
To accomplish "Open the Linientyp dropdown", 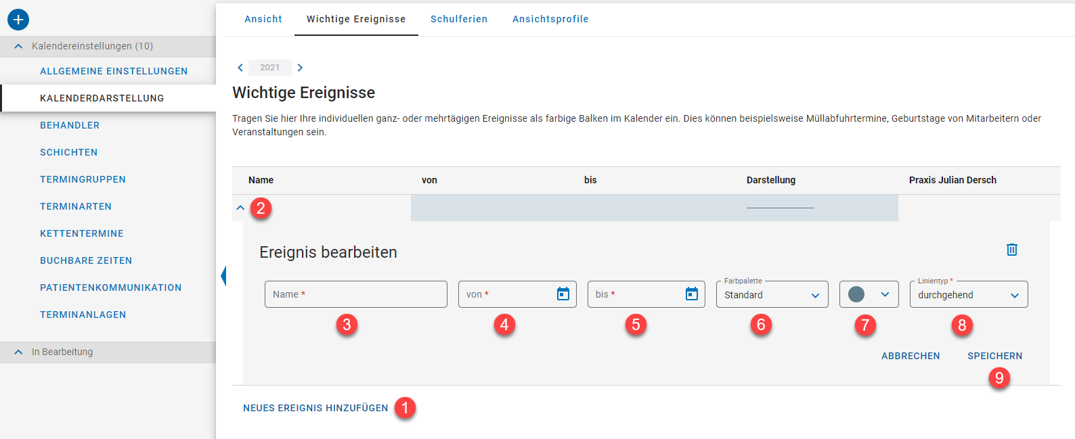I will click(968, 295).
